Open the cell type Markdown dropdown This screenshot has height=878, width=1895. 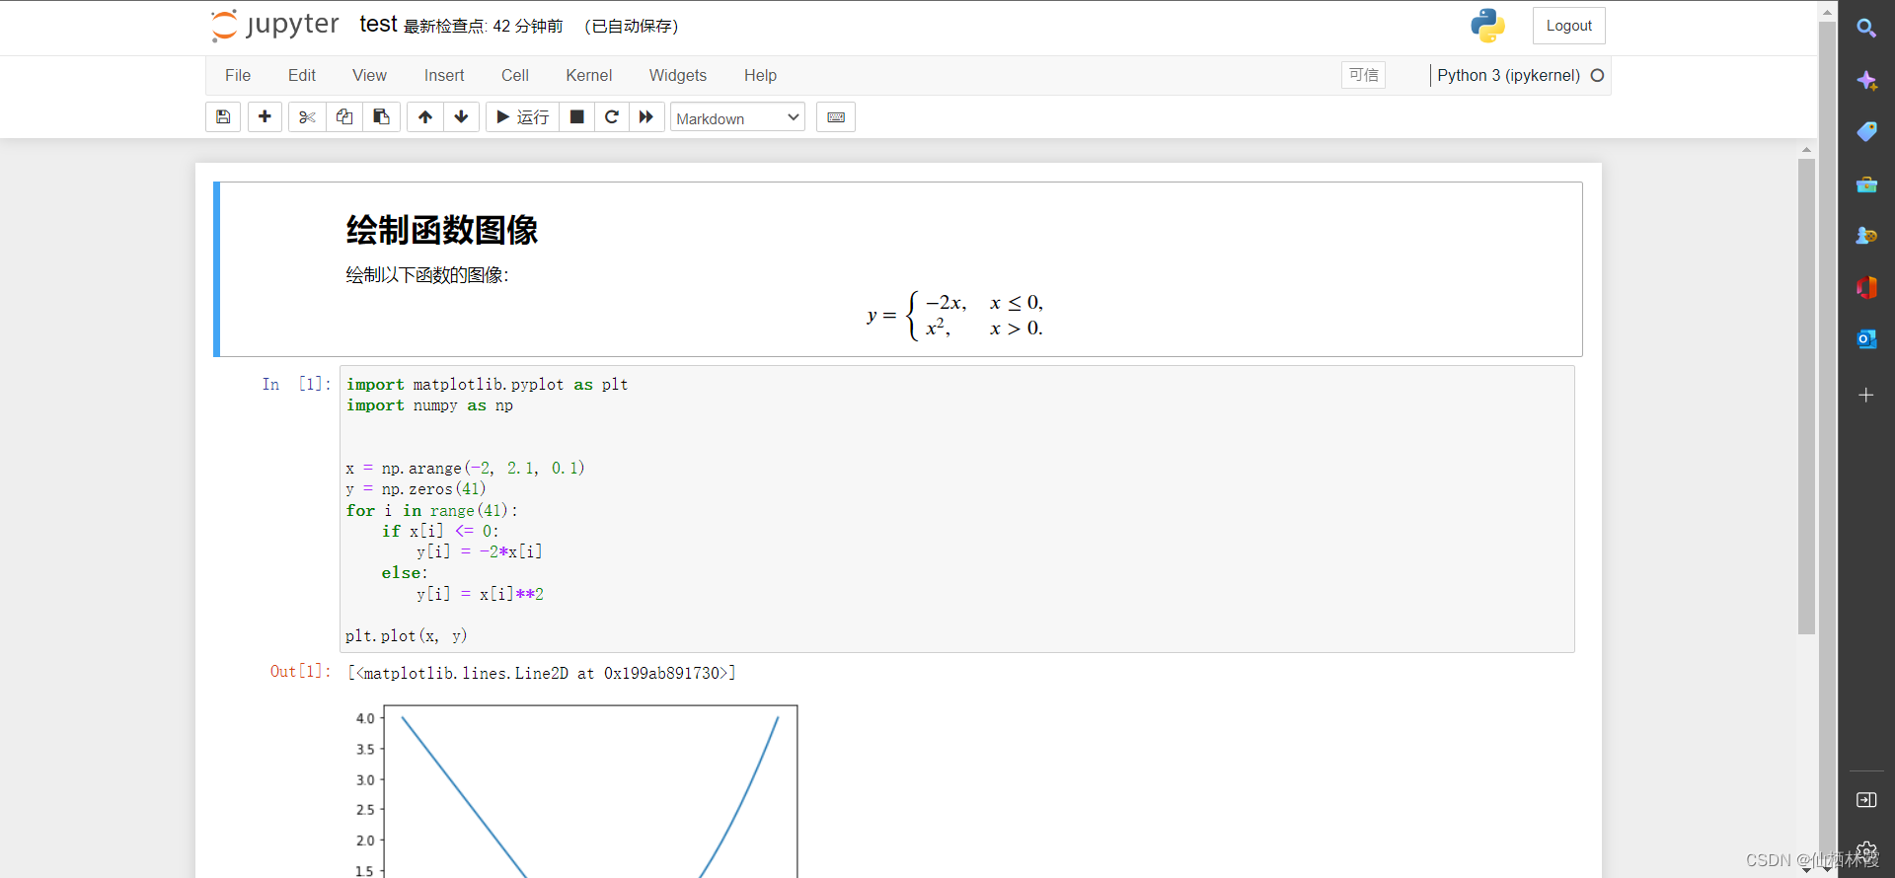click(737, 117)
